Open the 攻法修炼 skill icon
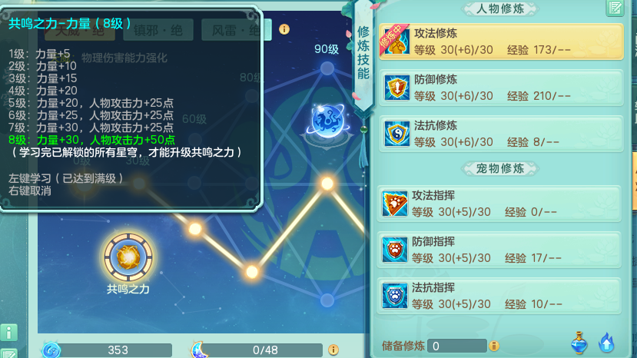This screenshot has width=637, height=358. click(396, 41)
